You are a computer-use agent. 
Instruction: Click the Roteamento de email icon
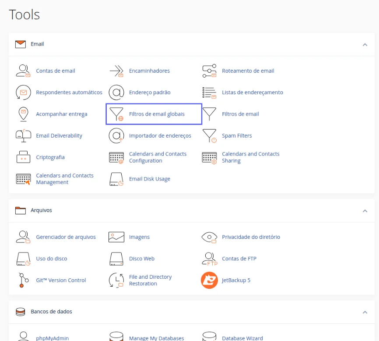tap(209, 71)
